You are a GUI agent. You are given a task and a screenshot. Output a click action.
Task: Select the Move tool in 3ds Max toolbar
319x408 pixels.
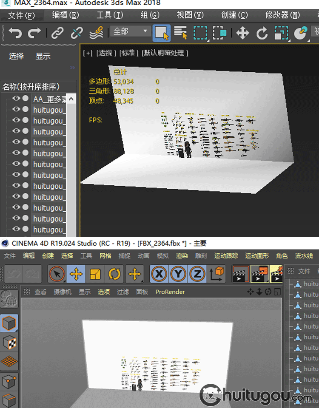(242, 33)
